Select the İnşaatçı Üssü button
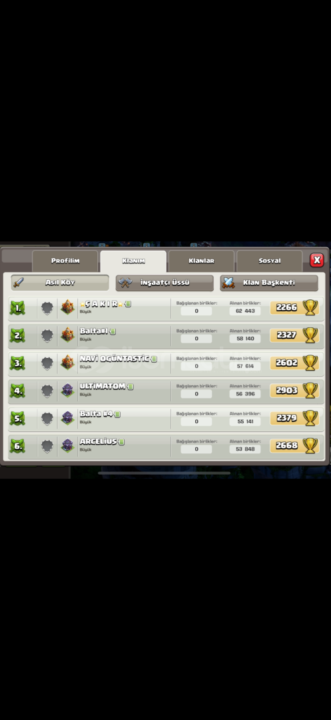Screen dimensions: 331x720 pos(165,283)
